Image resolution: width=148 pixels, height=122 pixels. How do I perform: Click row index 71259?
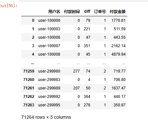29,71
